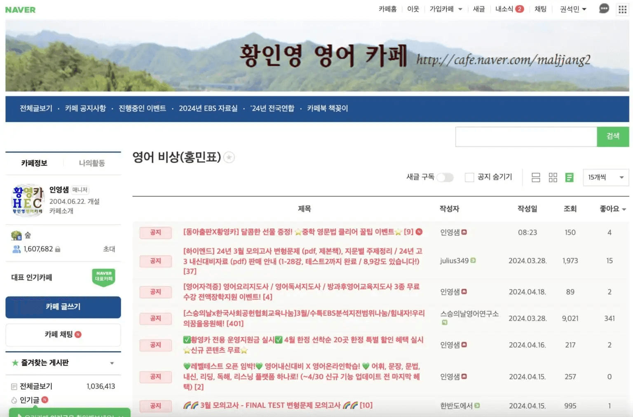Click the 조회 column header

click(x=570, y=209)
